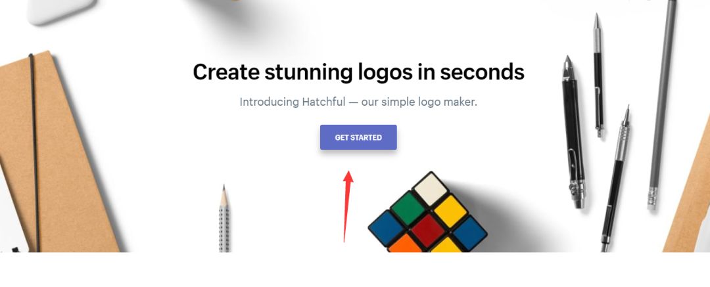Click the thin black mechanical pencil near top
This screenshot has width=710, height=287.
599,75
